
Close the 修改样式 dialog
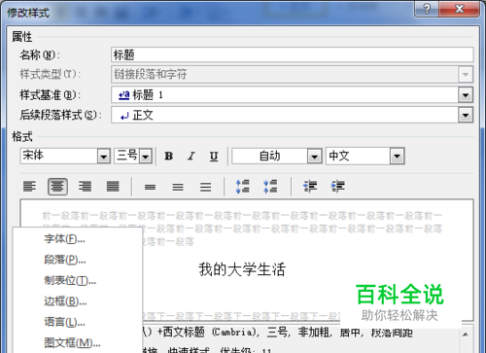click(x=459, y=8)
